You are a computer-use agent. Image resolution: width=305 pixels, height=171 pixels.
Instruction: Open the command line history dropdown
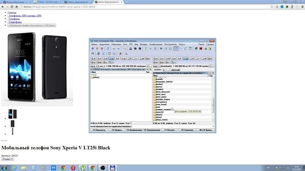[213, 126]
